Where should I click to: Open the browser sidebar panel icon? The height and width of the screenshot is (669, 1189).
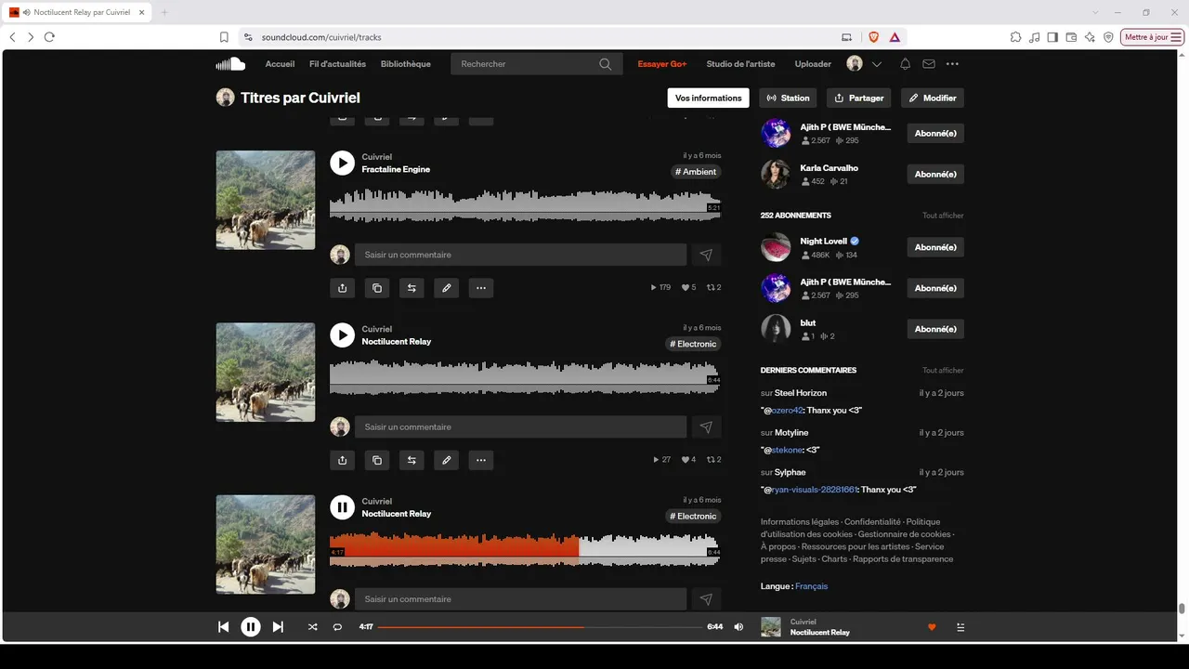(1052, 37)
